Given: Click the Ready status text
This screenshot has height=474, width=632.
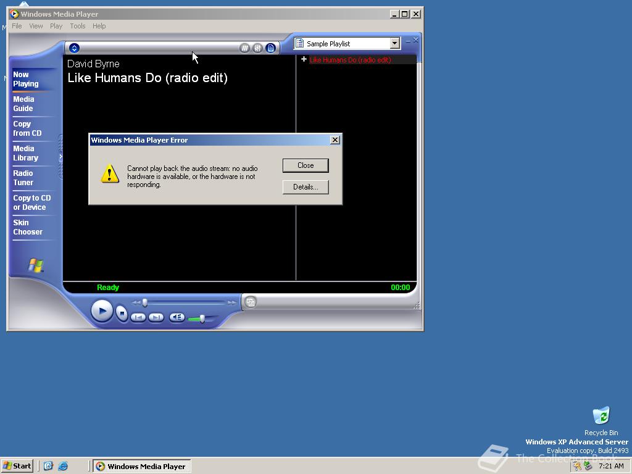Looking at the screenshot, I should 108,288.
